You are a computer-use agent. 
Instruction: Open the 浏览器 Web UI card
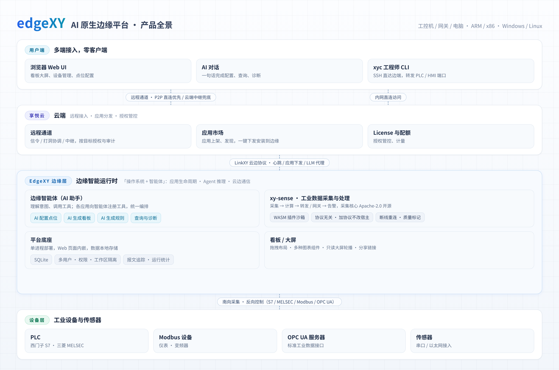pyautogui.click(x=108, y=71)
